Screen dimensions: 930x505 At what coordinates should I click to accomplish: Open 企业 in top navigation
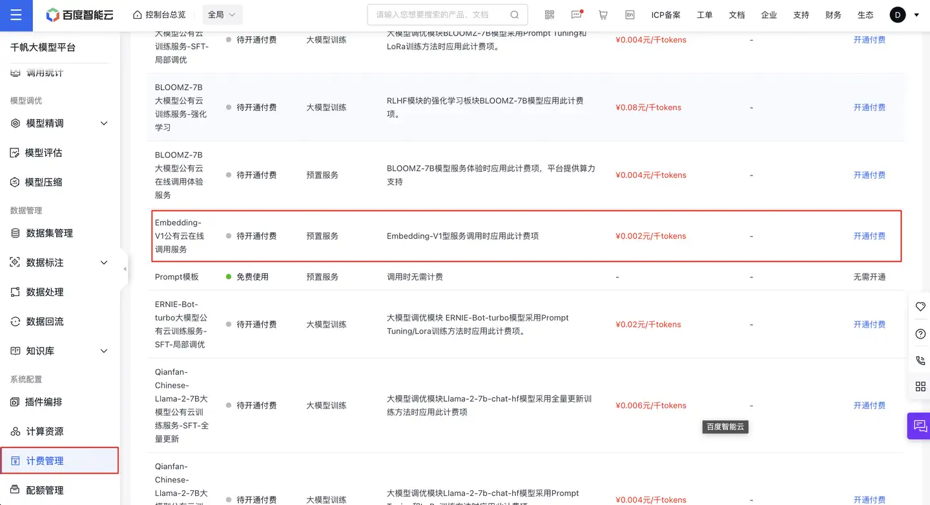pos(769,15)
